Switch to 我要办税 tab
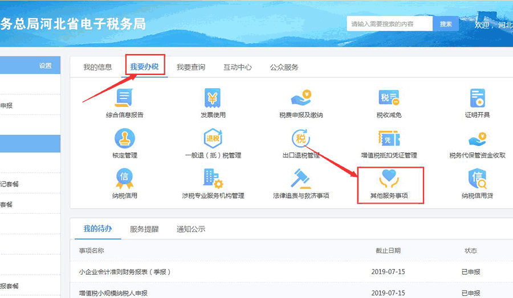Image resolution: width=513 pixels, height=298 pixels. coord(144,67)
